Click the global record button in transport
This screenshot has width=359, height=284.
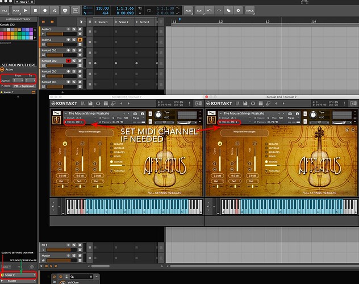tap(45, 11)
